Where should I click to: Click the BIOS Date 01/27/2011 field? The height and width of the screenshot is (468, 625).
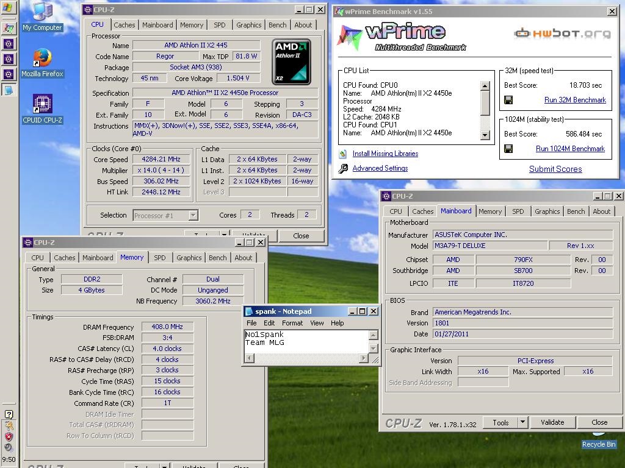[522, 334]
